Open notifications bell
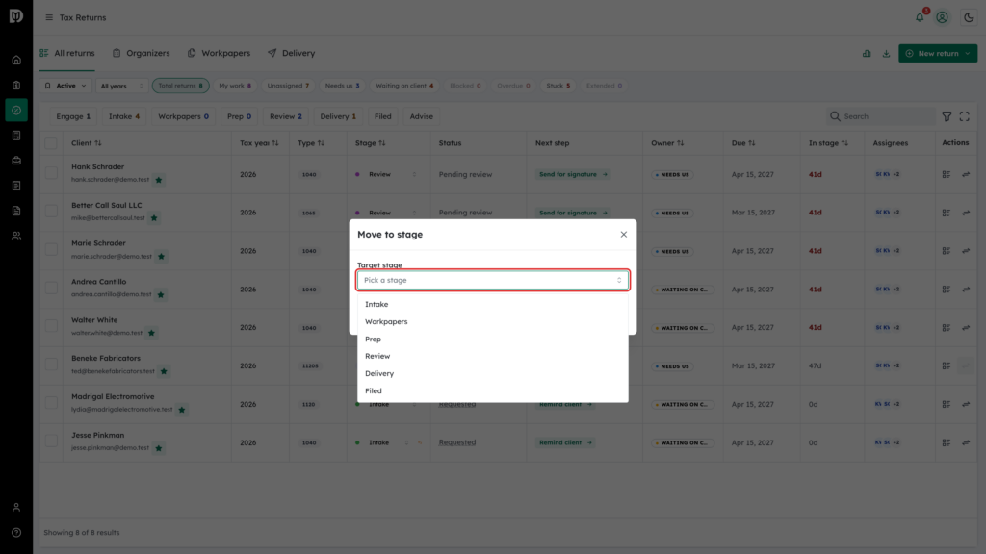The width and height of the screenshot is (986, 554). click(920, 17)
